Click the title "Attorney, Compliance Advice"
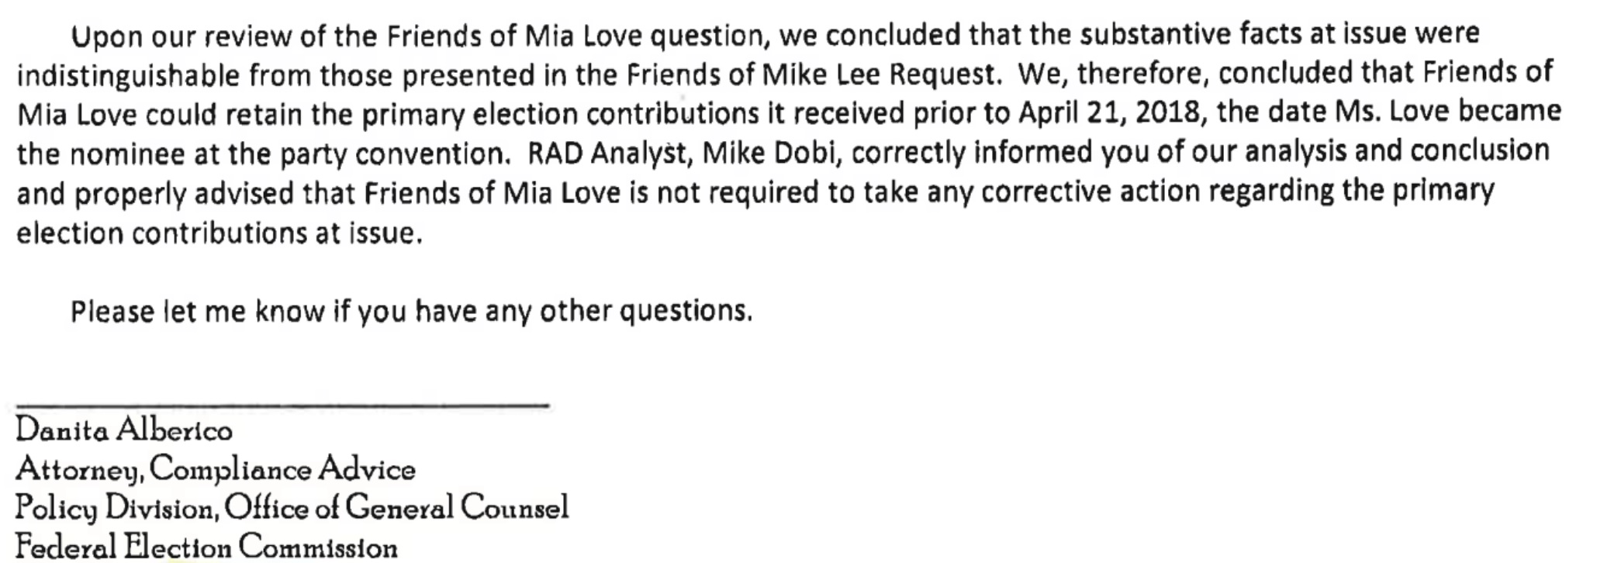 216,470
